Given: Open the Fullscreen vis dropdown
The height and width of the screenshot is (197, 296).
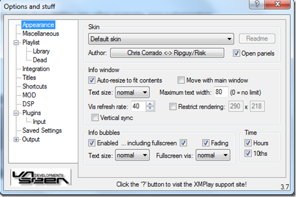Looking at the screenshot, I should click(x=213, y=155).
